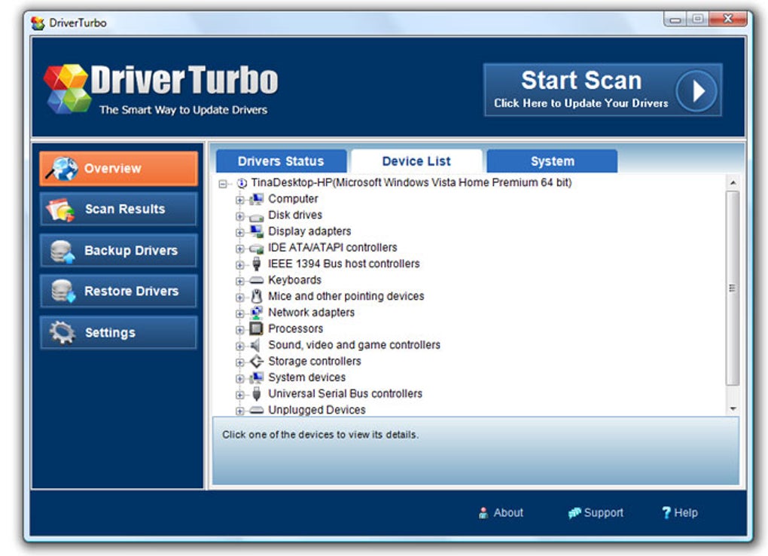768x556 pixels.
Task: Open the Help link text
Action: 686,513
